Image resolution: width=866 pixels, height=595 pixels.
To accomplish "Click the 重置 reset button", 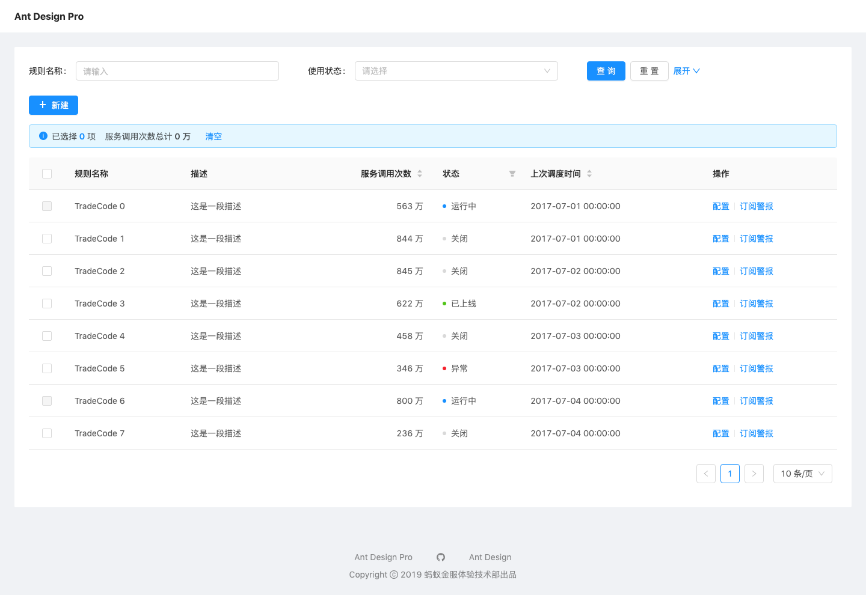I will click(x=649, y=71).
